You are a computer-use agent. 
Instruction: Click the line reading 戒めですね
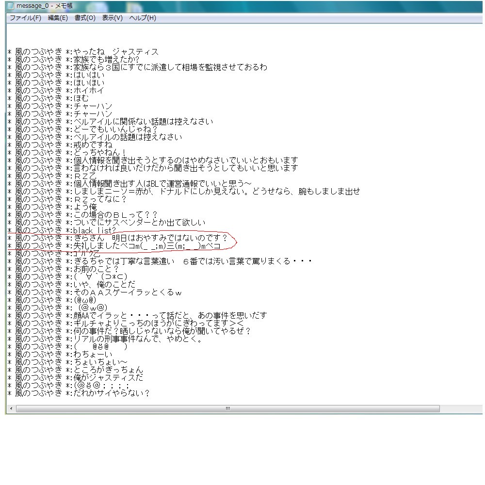(93, 145)
